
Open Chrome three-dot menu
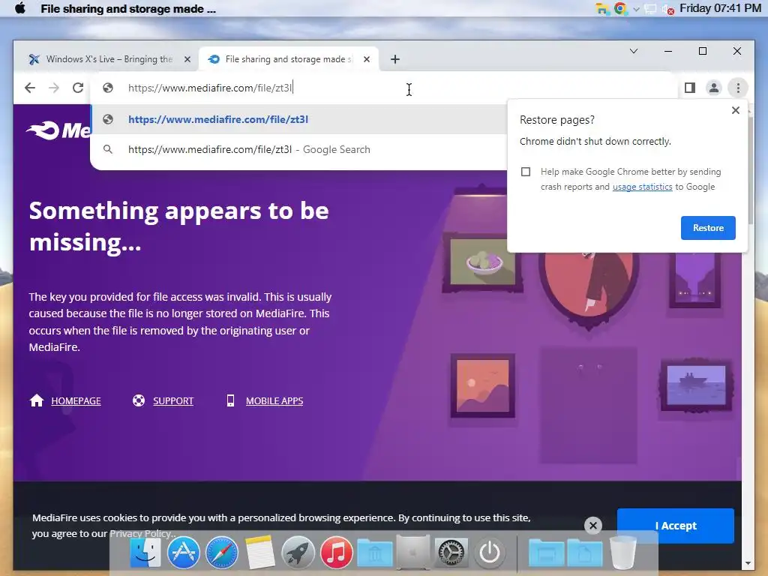[738, 88]
